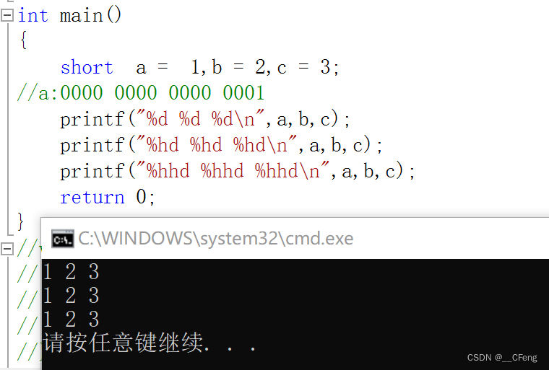This screenshot has height=370, width=549.
Task: Place cursor on the int keyword
Action: pyautogui.click(x=33, y=15)
